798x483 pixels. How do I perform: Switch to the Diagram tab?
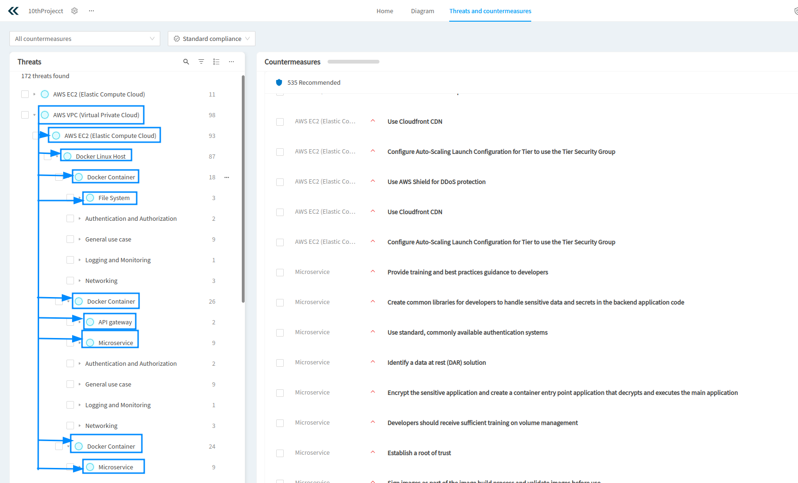tap(422, 11)
